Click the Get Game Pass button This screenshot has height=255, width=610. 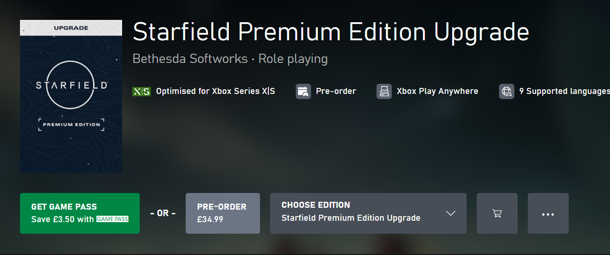[80, 213]
